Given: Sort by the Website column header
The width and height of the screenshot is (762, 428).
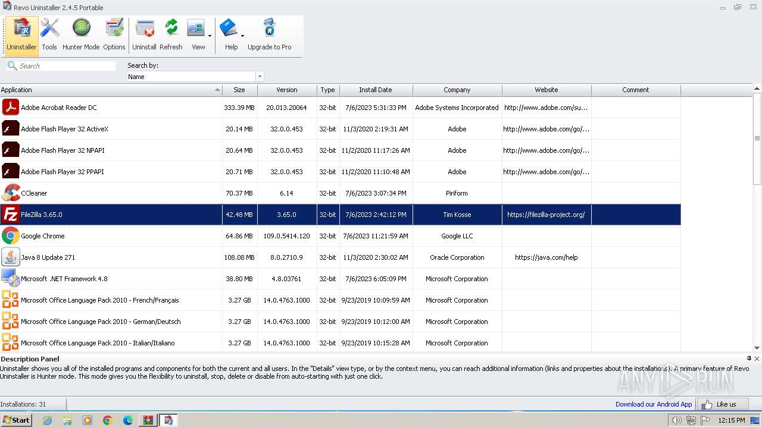Looking at the screenshot, I should 546,90.
